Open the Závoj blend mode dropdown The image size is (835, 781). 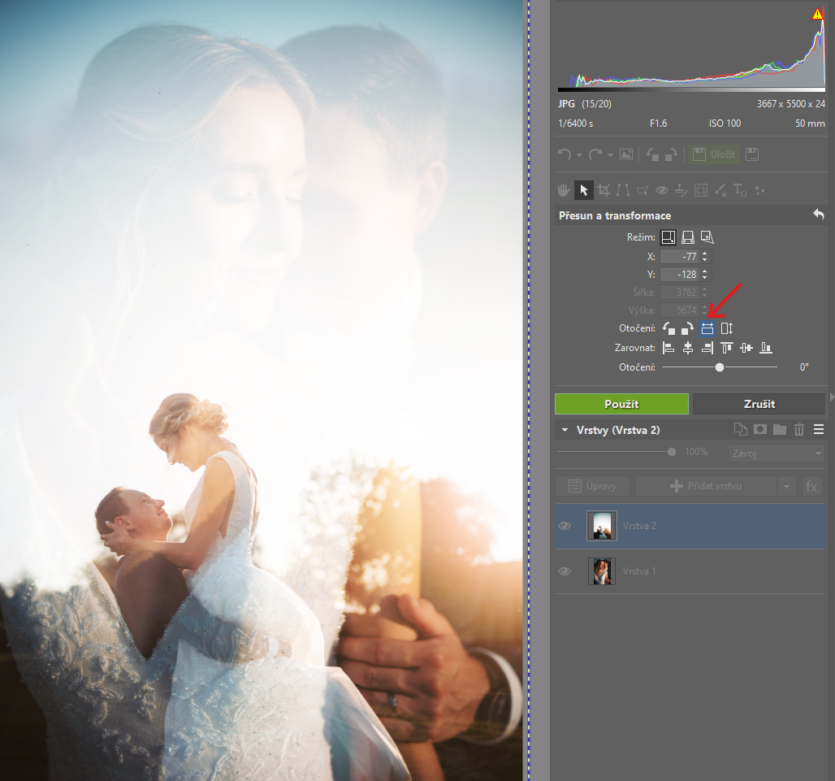[x=777, y=453]
